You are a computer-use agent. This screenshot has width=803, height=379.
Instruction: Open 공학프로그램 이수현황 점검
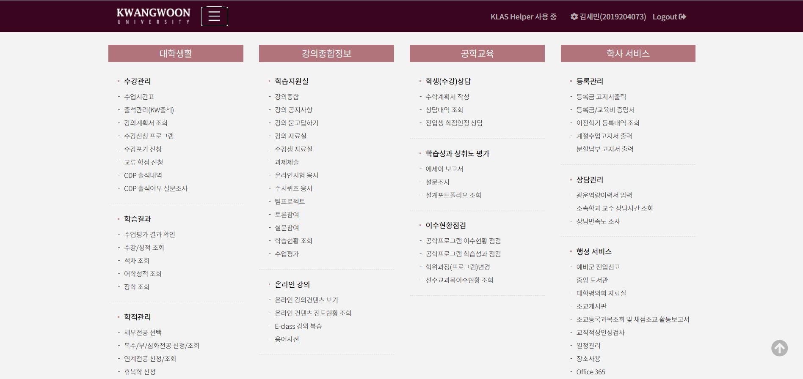pyautogui.click(x=463, y=241)
